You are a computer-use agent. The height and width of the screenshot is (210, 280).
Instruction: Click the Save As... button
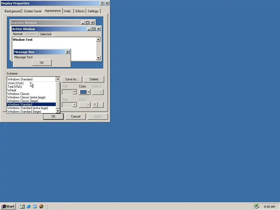pyautogui.click(x=72, y=79)
